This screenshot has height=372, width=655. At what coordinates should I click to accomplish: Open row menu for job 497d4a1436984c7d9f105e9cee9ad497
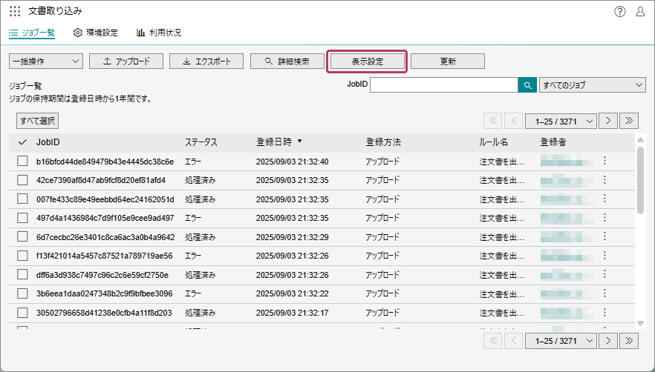[605, 218]
